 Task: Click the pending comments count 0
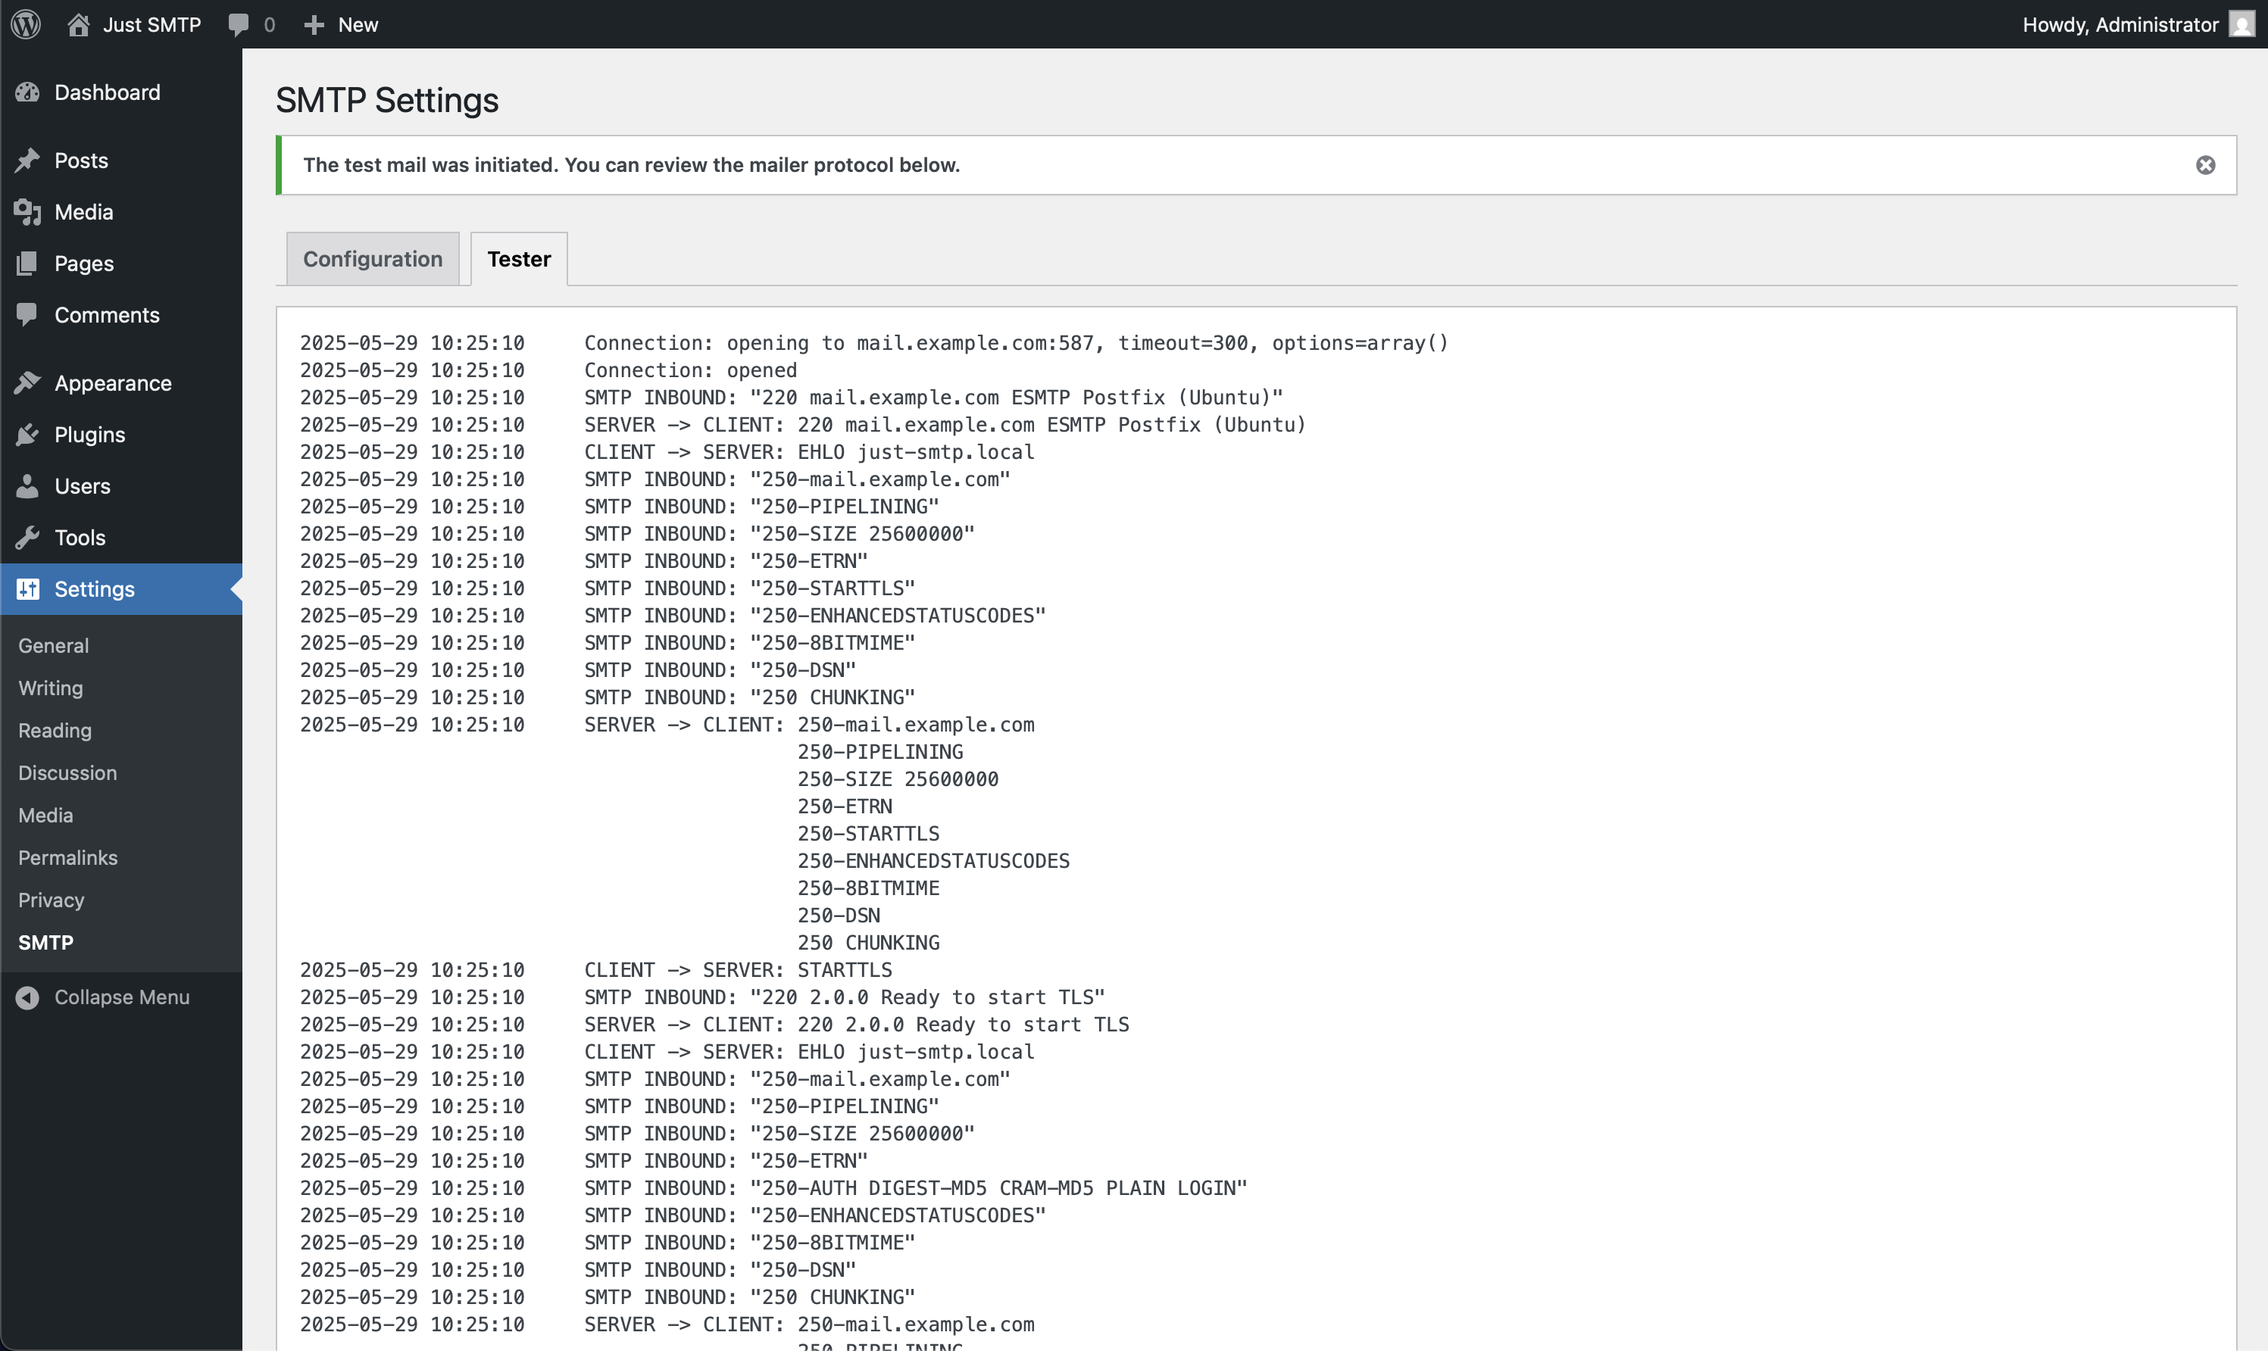(270, 24)
